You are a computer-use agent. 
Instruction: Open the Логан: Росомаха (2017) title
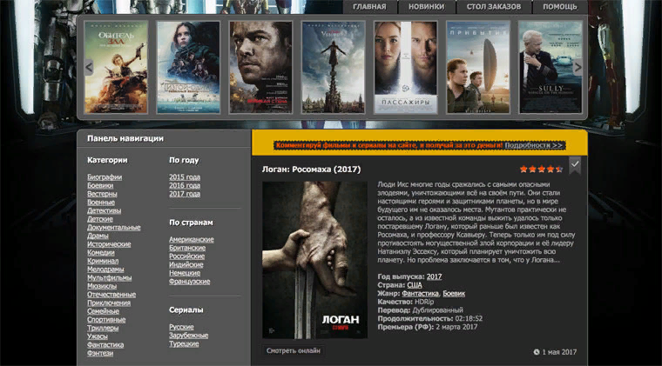pos(311,170)
